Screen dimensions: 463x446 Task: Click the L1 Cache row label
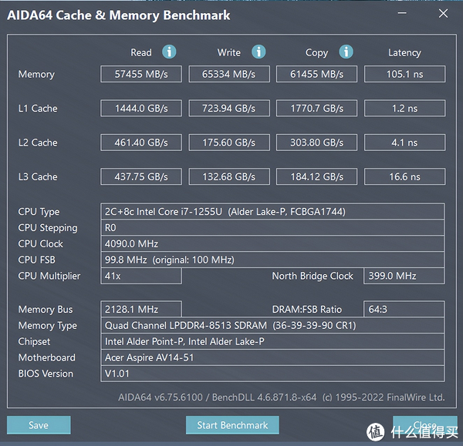click(x=38, y=108)
